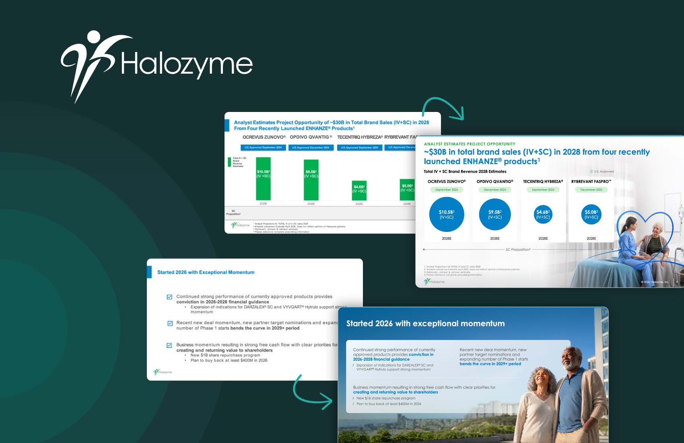Select the $10.5B green bar in the chart
Image resolution: width=684 pixels, height=443 pixels.
(263, 180)
